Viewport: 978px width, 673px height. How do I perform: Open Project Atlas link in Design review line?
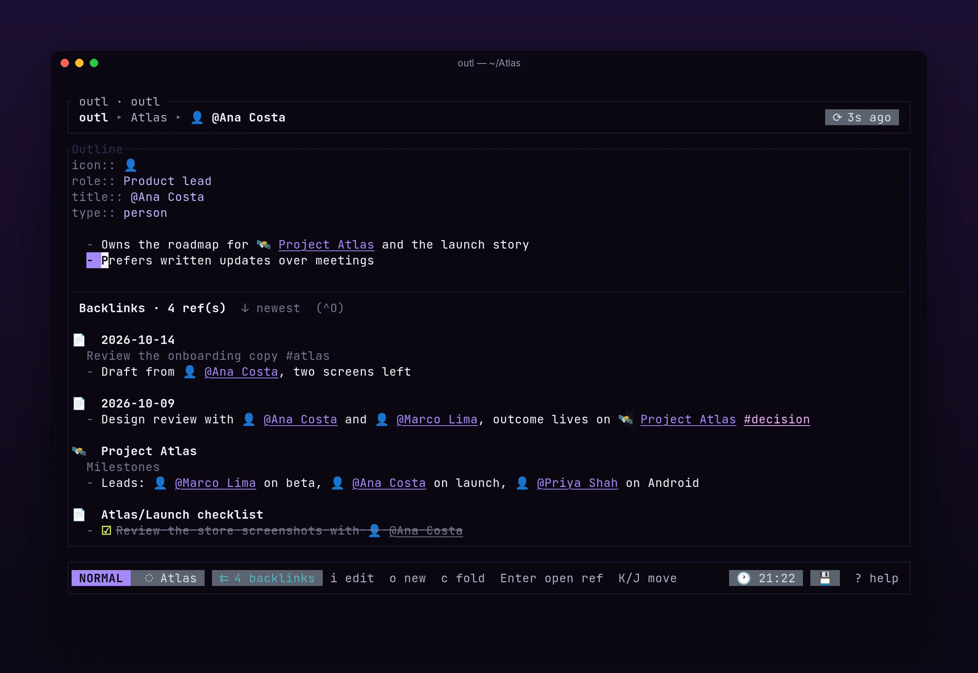point(688,420)
